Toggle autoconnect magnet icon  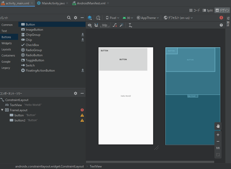pos(96,25)
